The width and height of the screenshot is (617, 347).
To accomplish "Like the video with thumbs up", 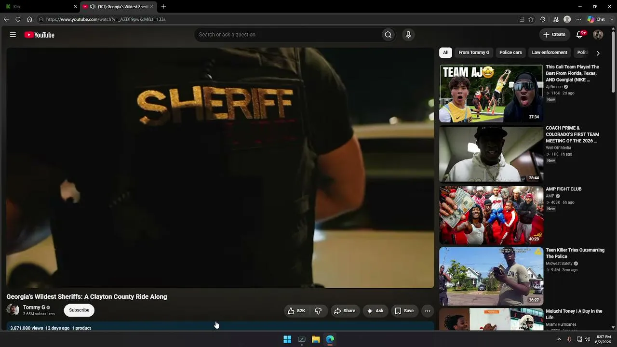I will coord(296,311).
